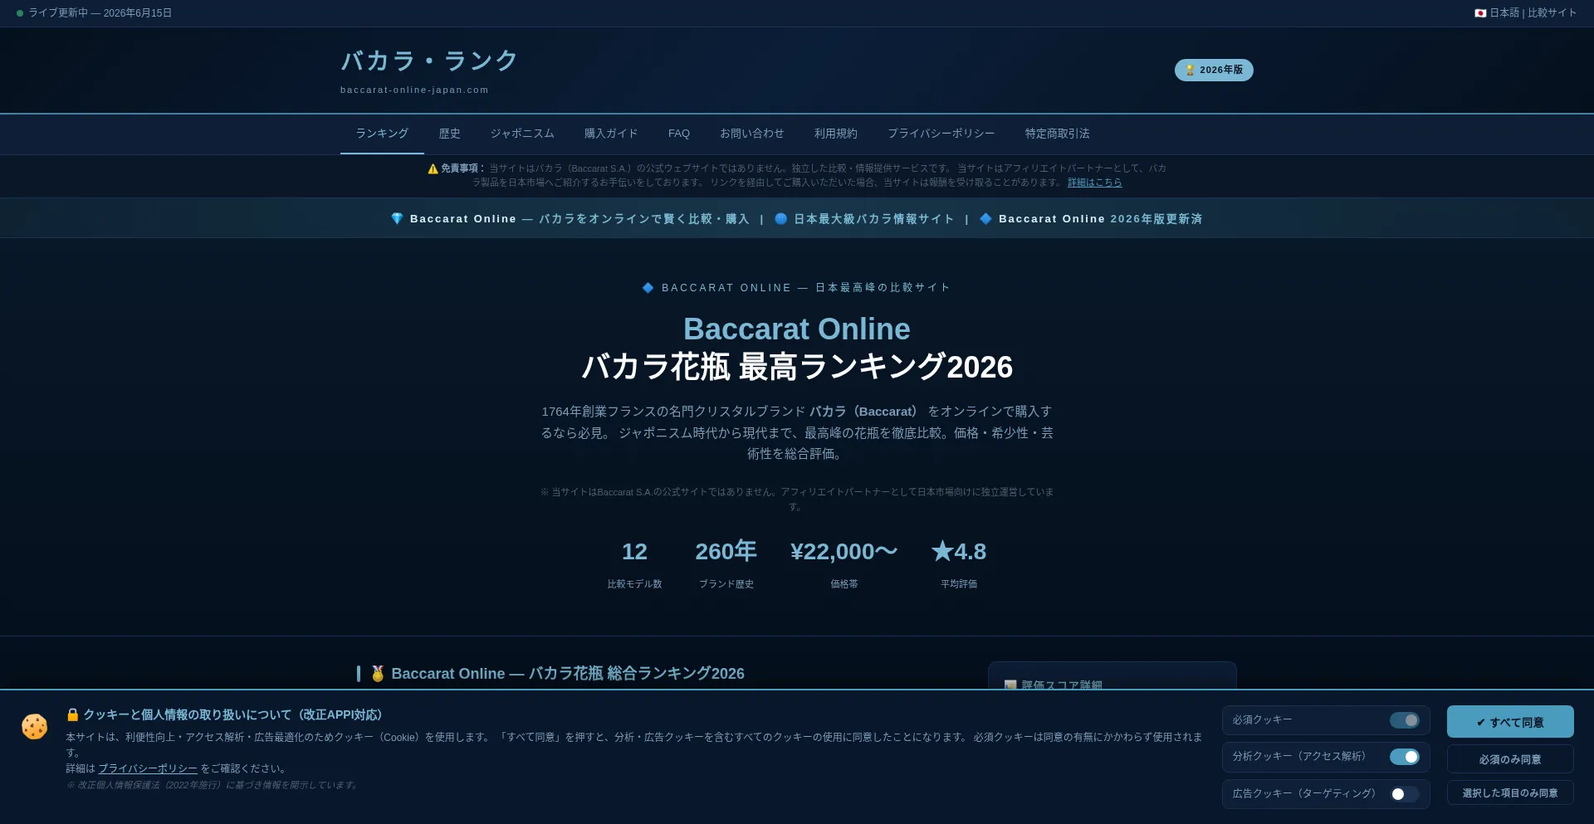Click the バカラ・ランク site logo
This screenshot has width=1594, height=824.
click(430, 61)
